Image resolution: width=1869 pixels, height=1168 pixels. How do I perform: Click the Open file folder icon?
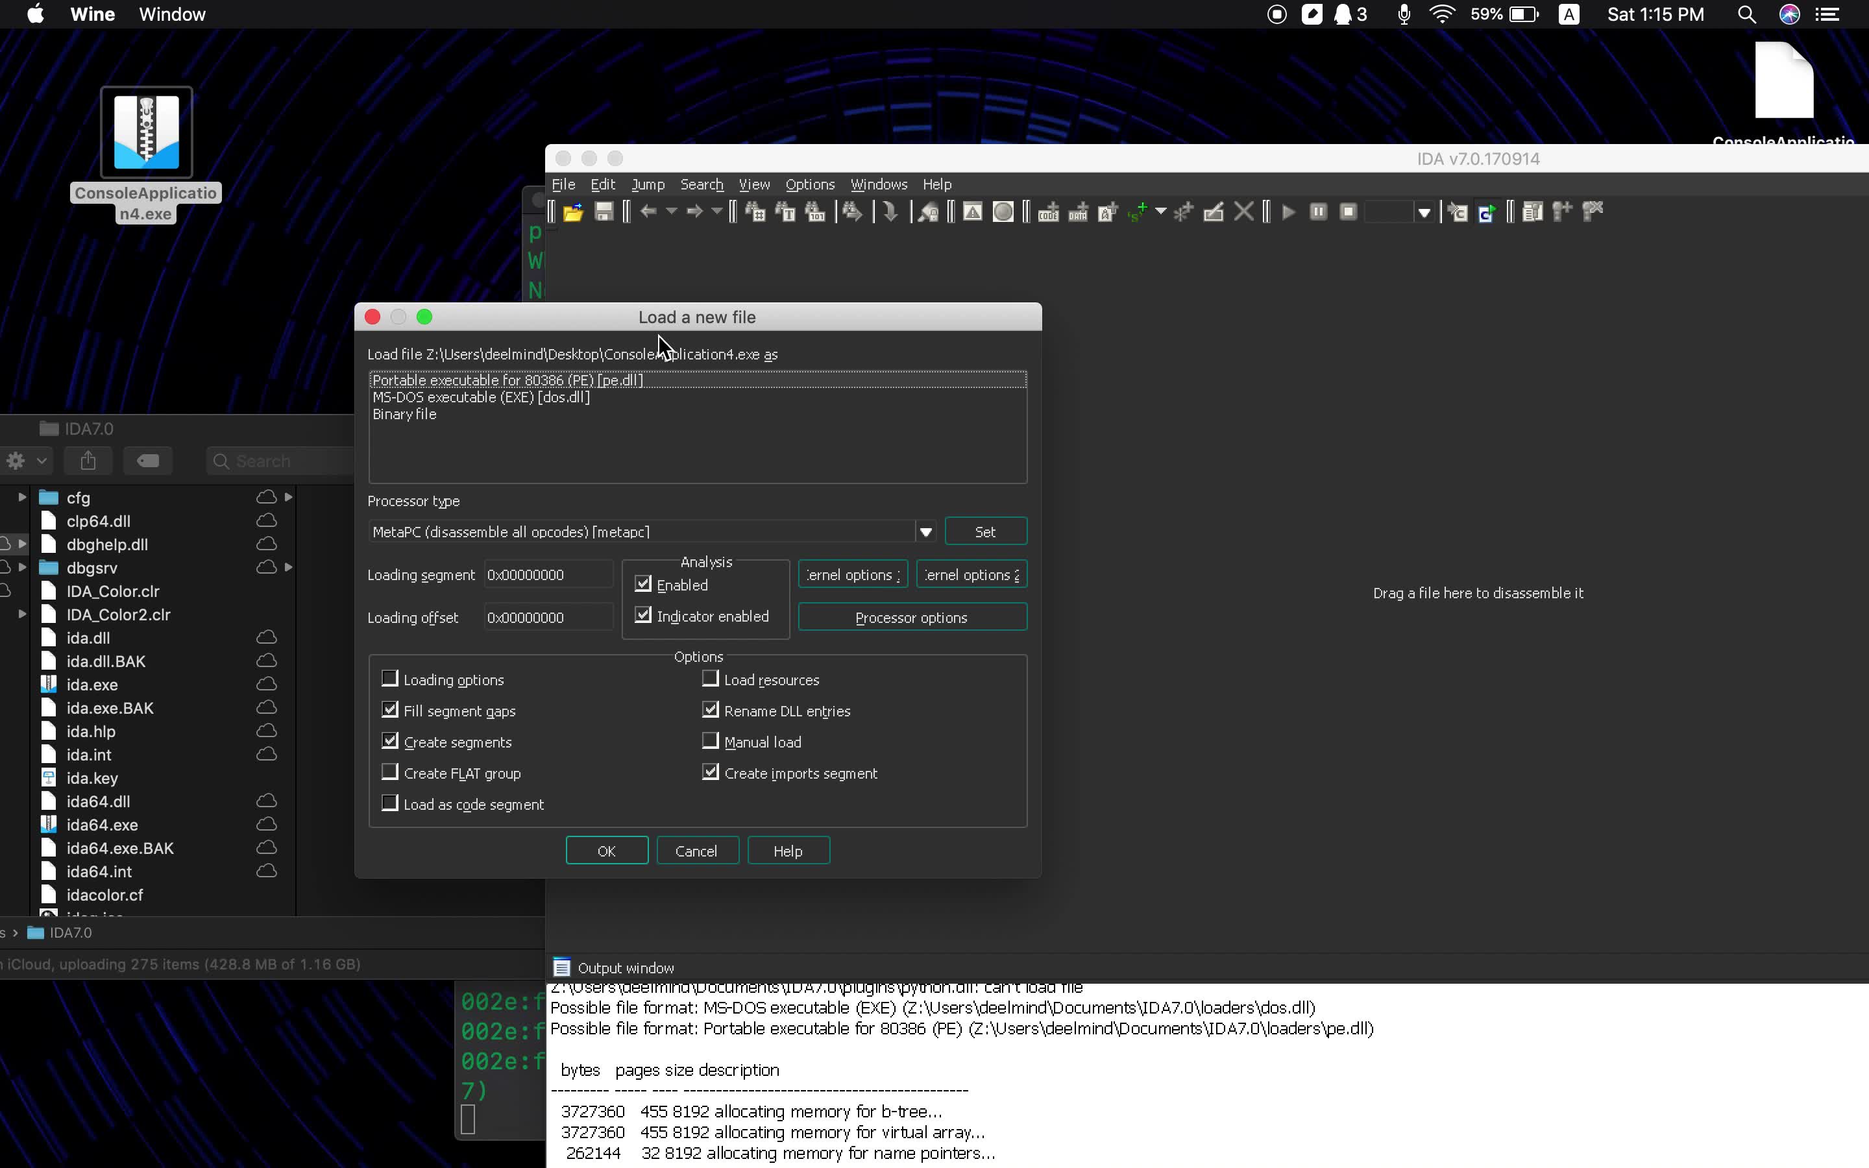573,212
